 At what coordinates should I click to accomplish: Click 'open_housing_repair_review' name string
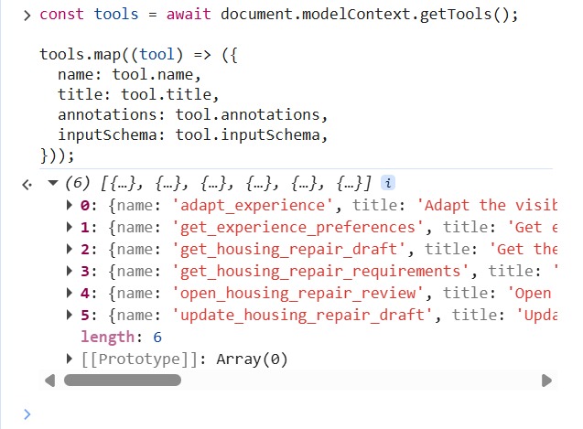tap(297, 293)
